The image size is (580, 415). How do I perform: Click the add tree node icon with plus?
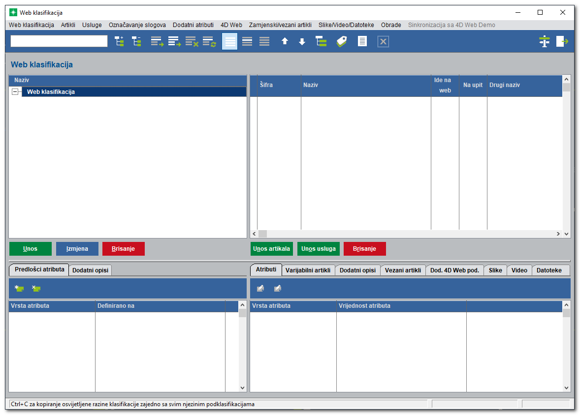(x=119, y=42)
